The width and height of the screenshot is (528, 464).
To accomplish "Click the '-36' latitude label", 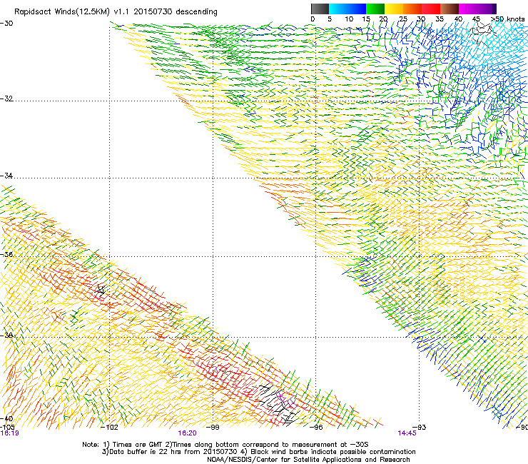I will click(x=6, y=254).
